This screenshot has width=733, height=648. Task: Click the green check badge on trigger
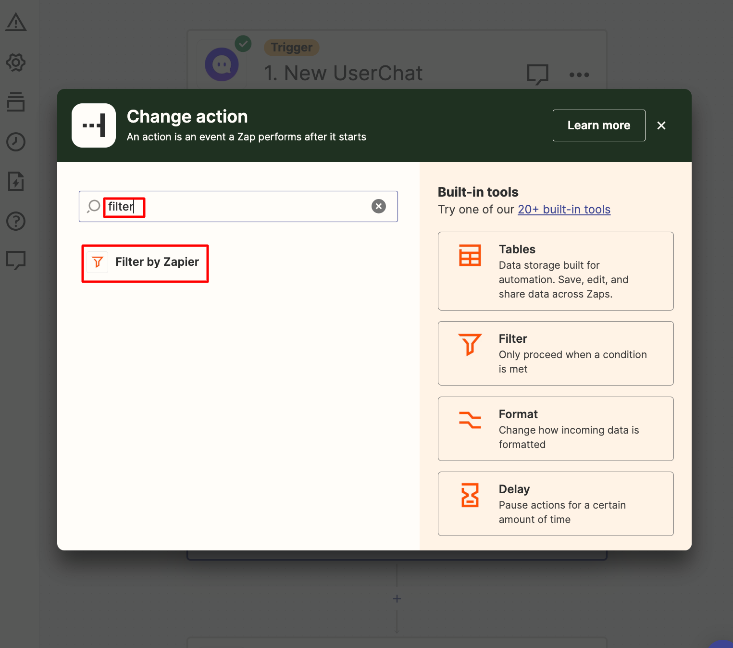pyautogui.click(x=243, y=44)
